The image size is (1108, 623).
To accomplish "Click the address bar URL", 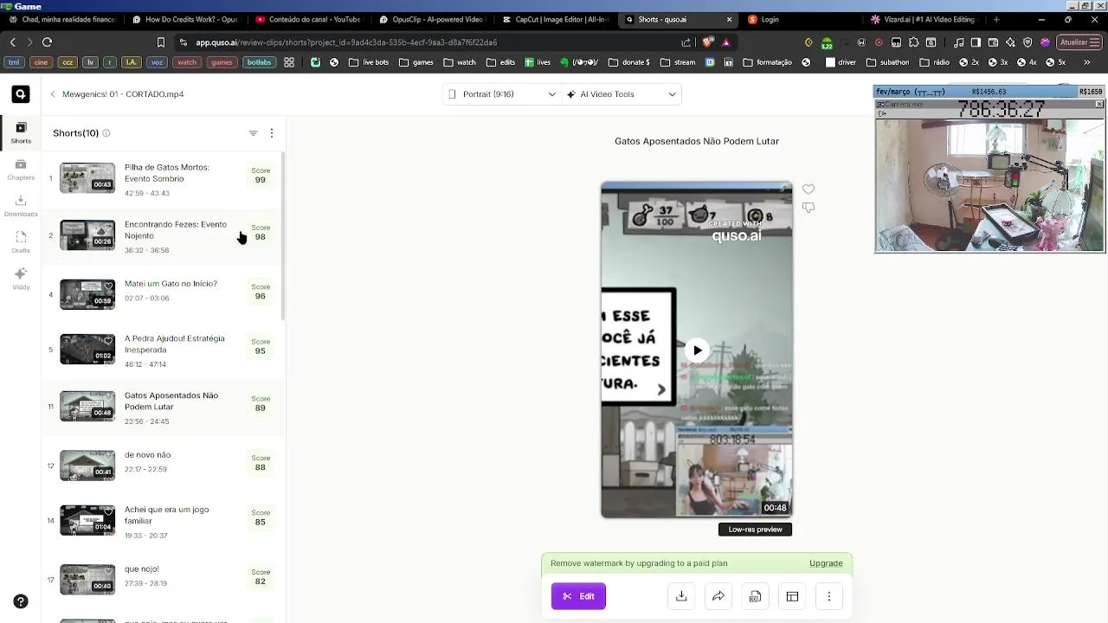I will pos(346,42).
